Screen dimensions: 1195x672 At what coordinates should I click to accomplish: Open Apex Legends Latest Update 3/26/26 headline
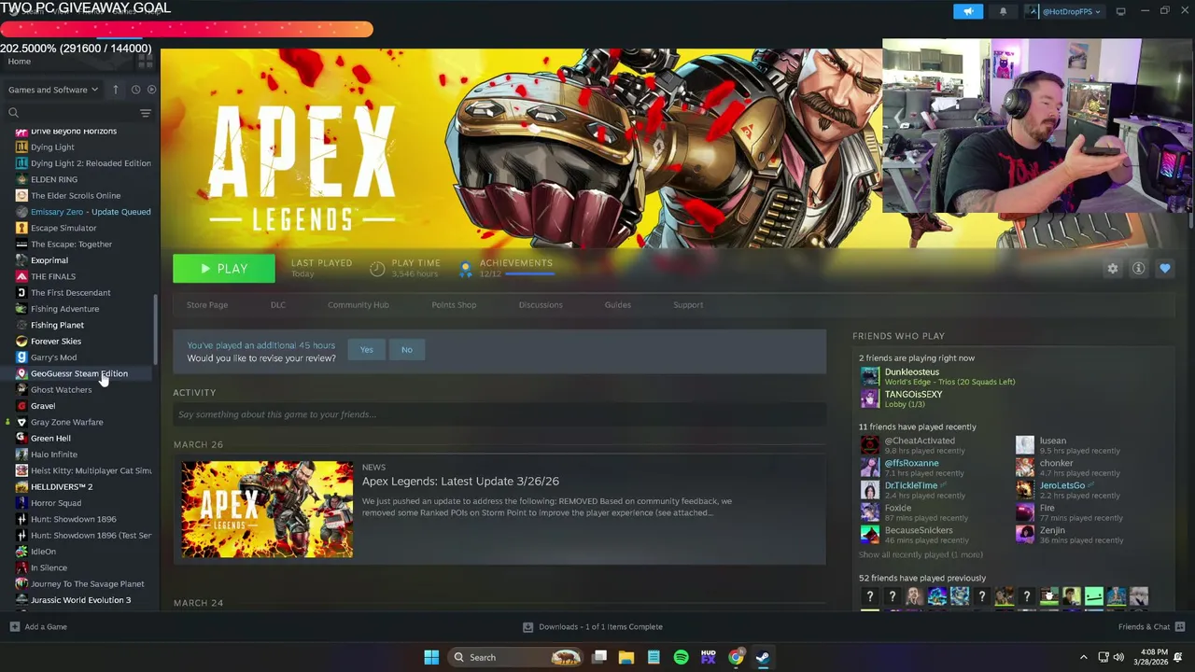click(460, 482)
